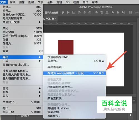
Task: Choose 在 Behance 上共享... item
Action: coord(22,65)
